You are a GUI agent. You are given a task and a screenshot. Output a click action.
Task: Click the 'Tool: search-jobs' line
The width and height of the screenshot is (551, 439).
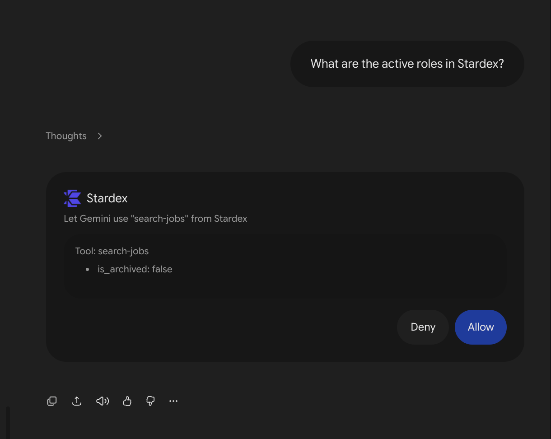pyautogui.click(x=112, y=251)
